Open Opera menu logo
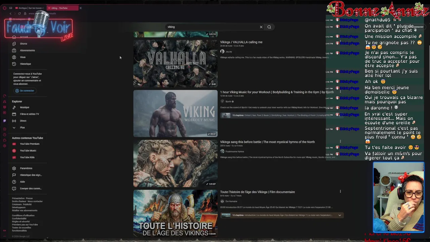This screenshot has height=242, width=430. coord(4,8)
